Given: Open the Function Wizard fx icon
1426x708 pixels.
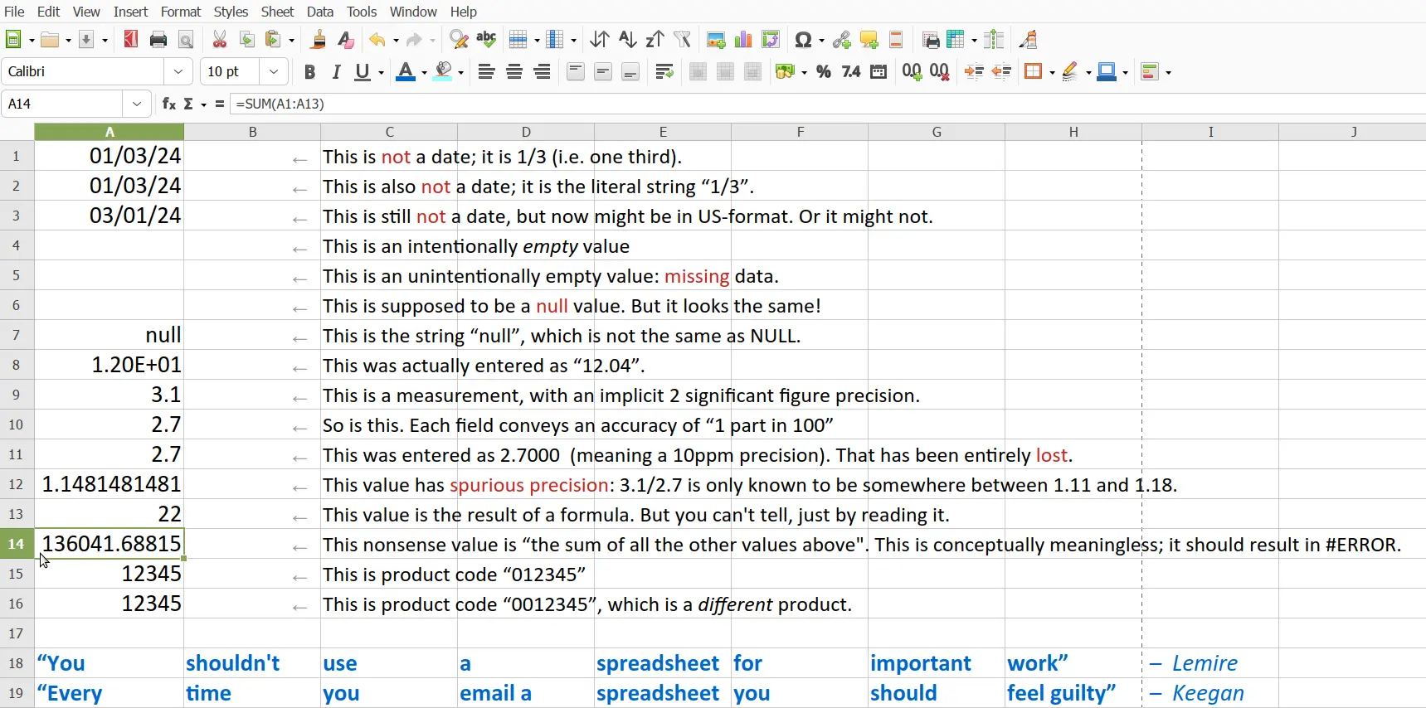Looking at the screenshot, I should click(x=168, y=104).
